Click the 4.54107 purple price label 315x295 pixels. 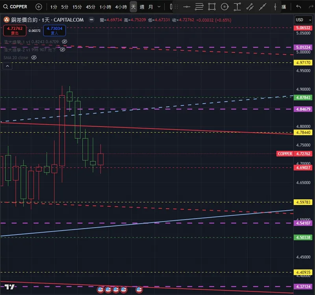click(303, 223)
